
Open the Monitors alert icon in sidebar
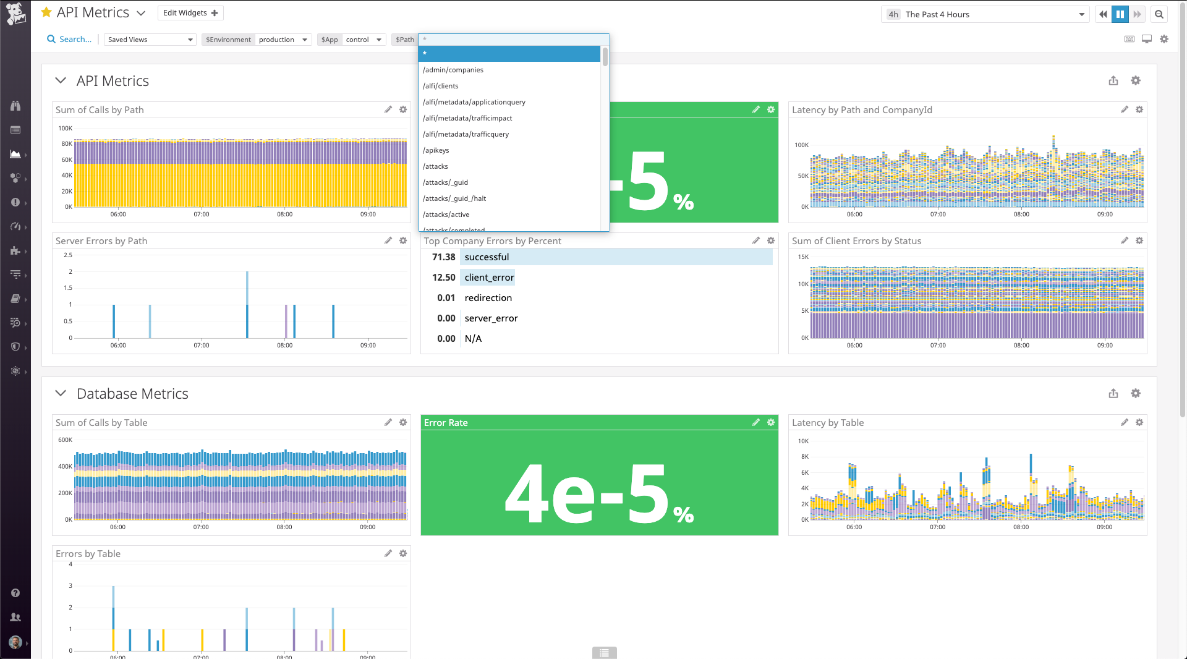coord(15,202)
